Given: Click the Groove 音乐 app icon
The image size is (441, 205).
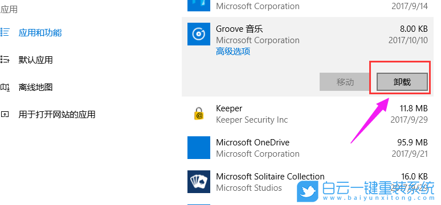Looking at the screenshot, I should 198,34.
